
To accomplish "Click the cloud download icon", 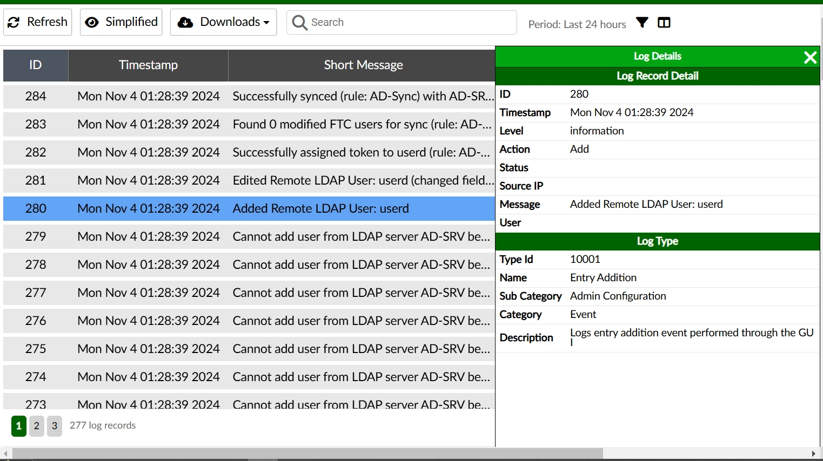I will click(185, 22).
